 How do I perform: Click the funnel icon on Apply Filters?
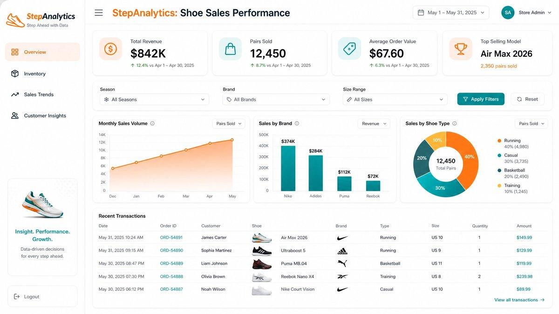465,99
